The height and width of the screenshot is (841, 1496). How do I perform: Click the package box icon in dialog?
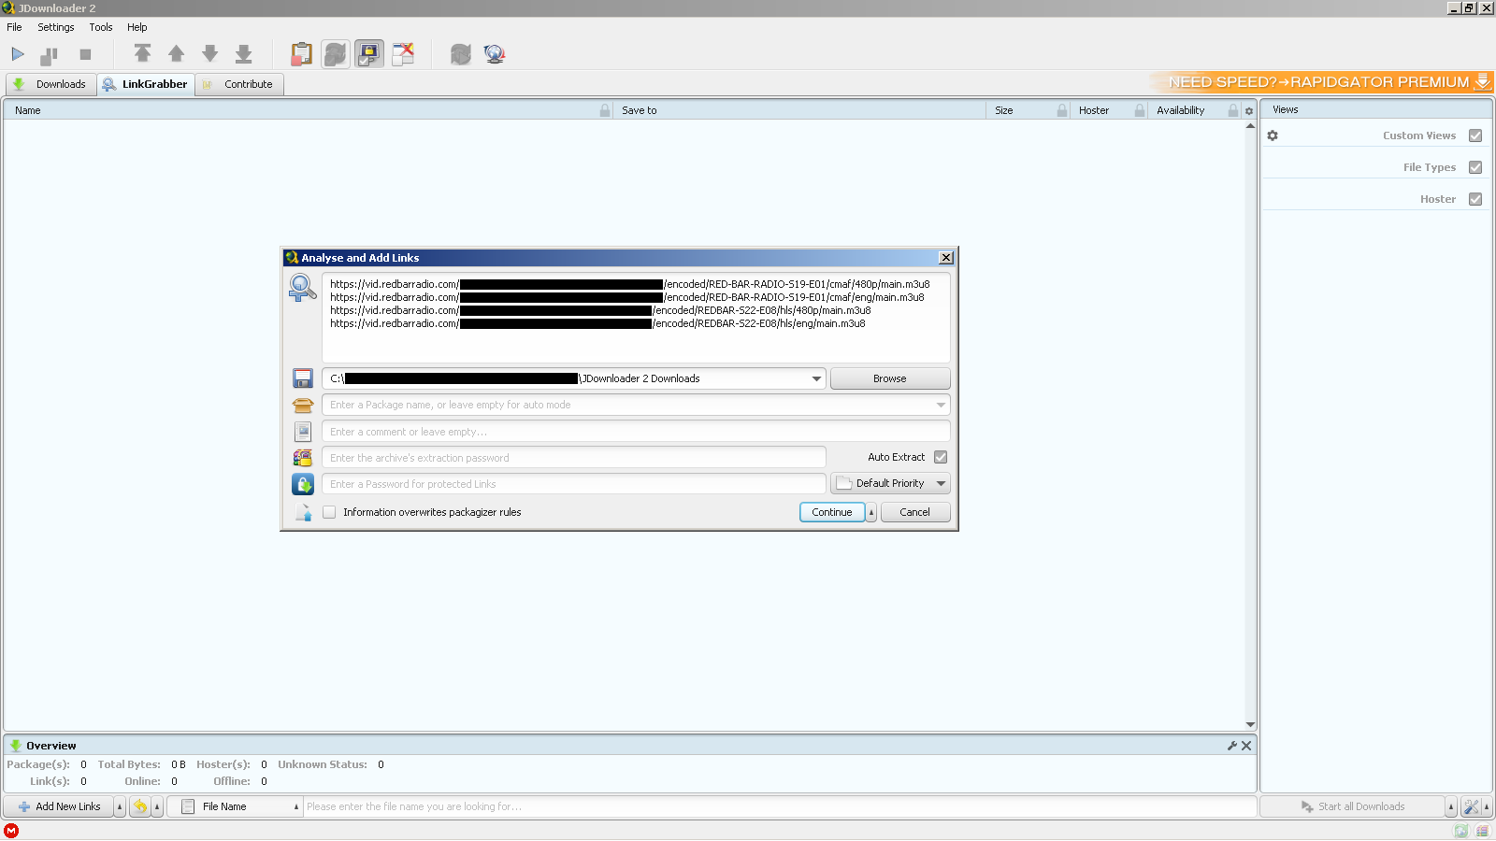303,406
